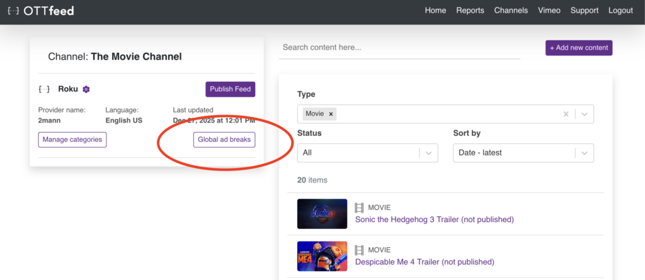Click the Manage categories button
The image size is (645, 280).
72,140
